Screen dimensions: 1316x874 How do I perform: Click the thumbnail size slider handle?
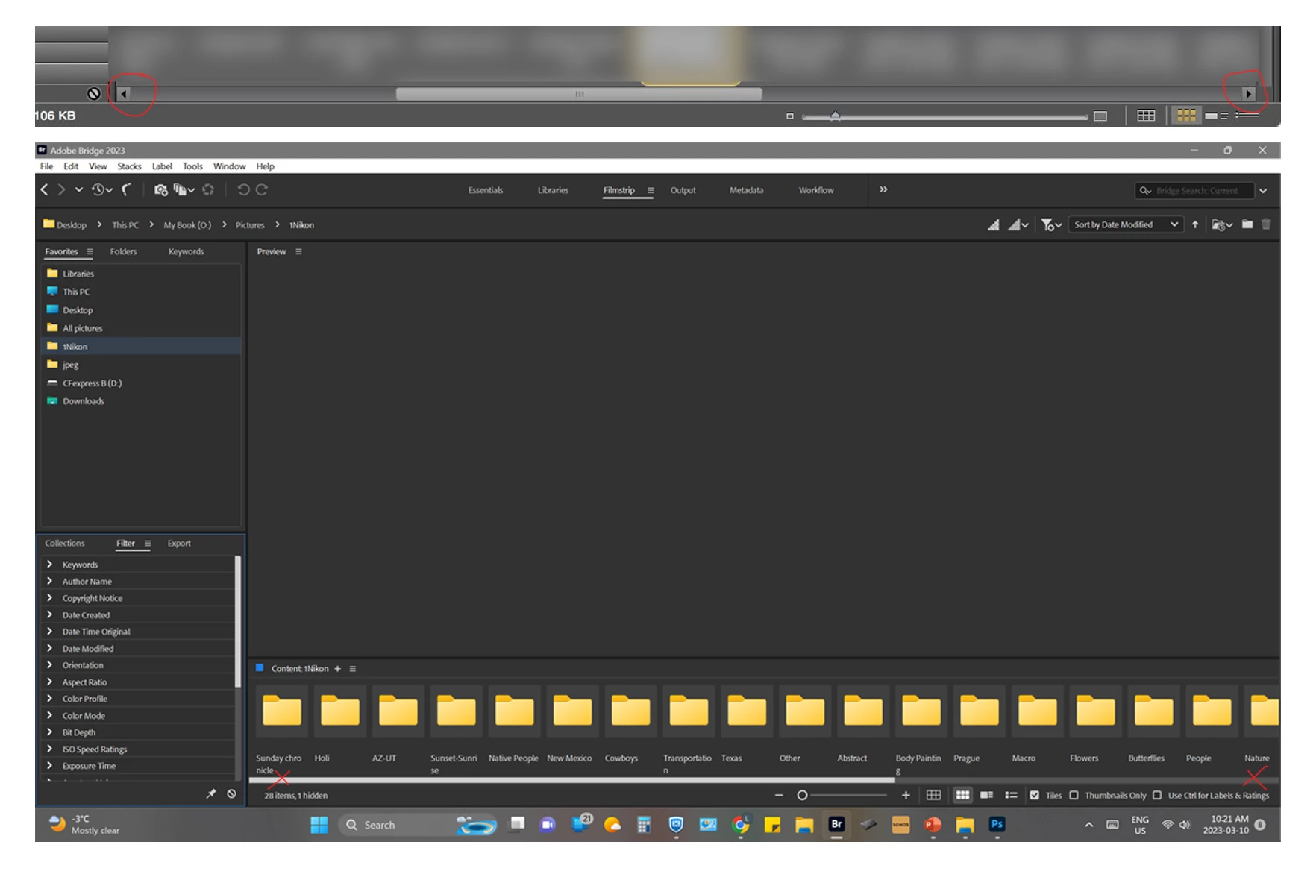click(802, 796)
